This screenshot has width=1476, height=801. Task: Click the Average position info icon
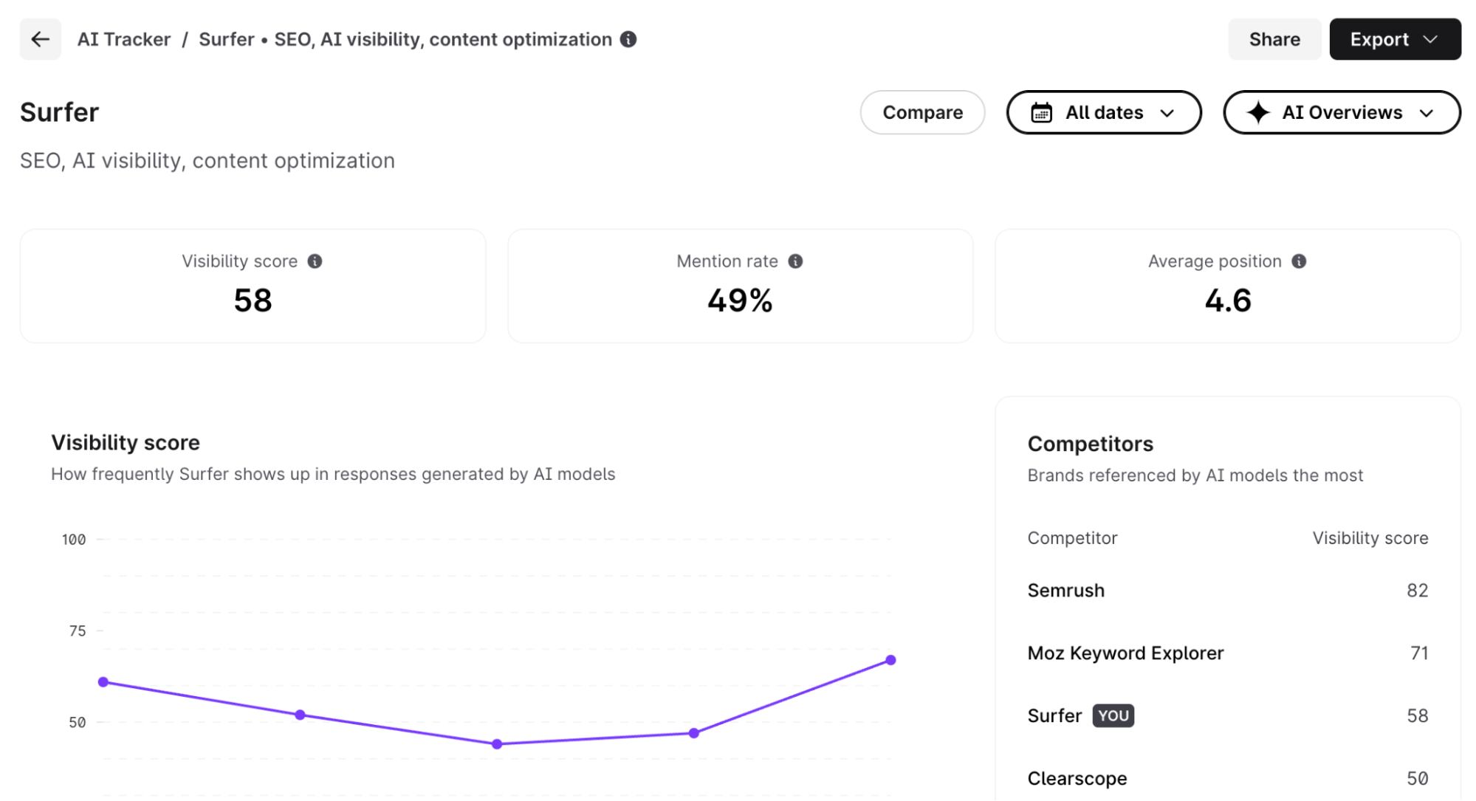click(1299, 261)
